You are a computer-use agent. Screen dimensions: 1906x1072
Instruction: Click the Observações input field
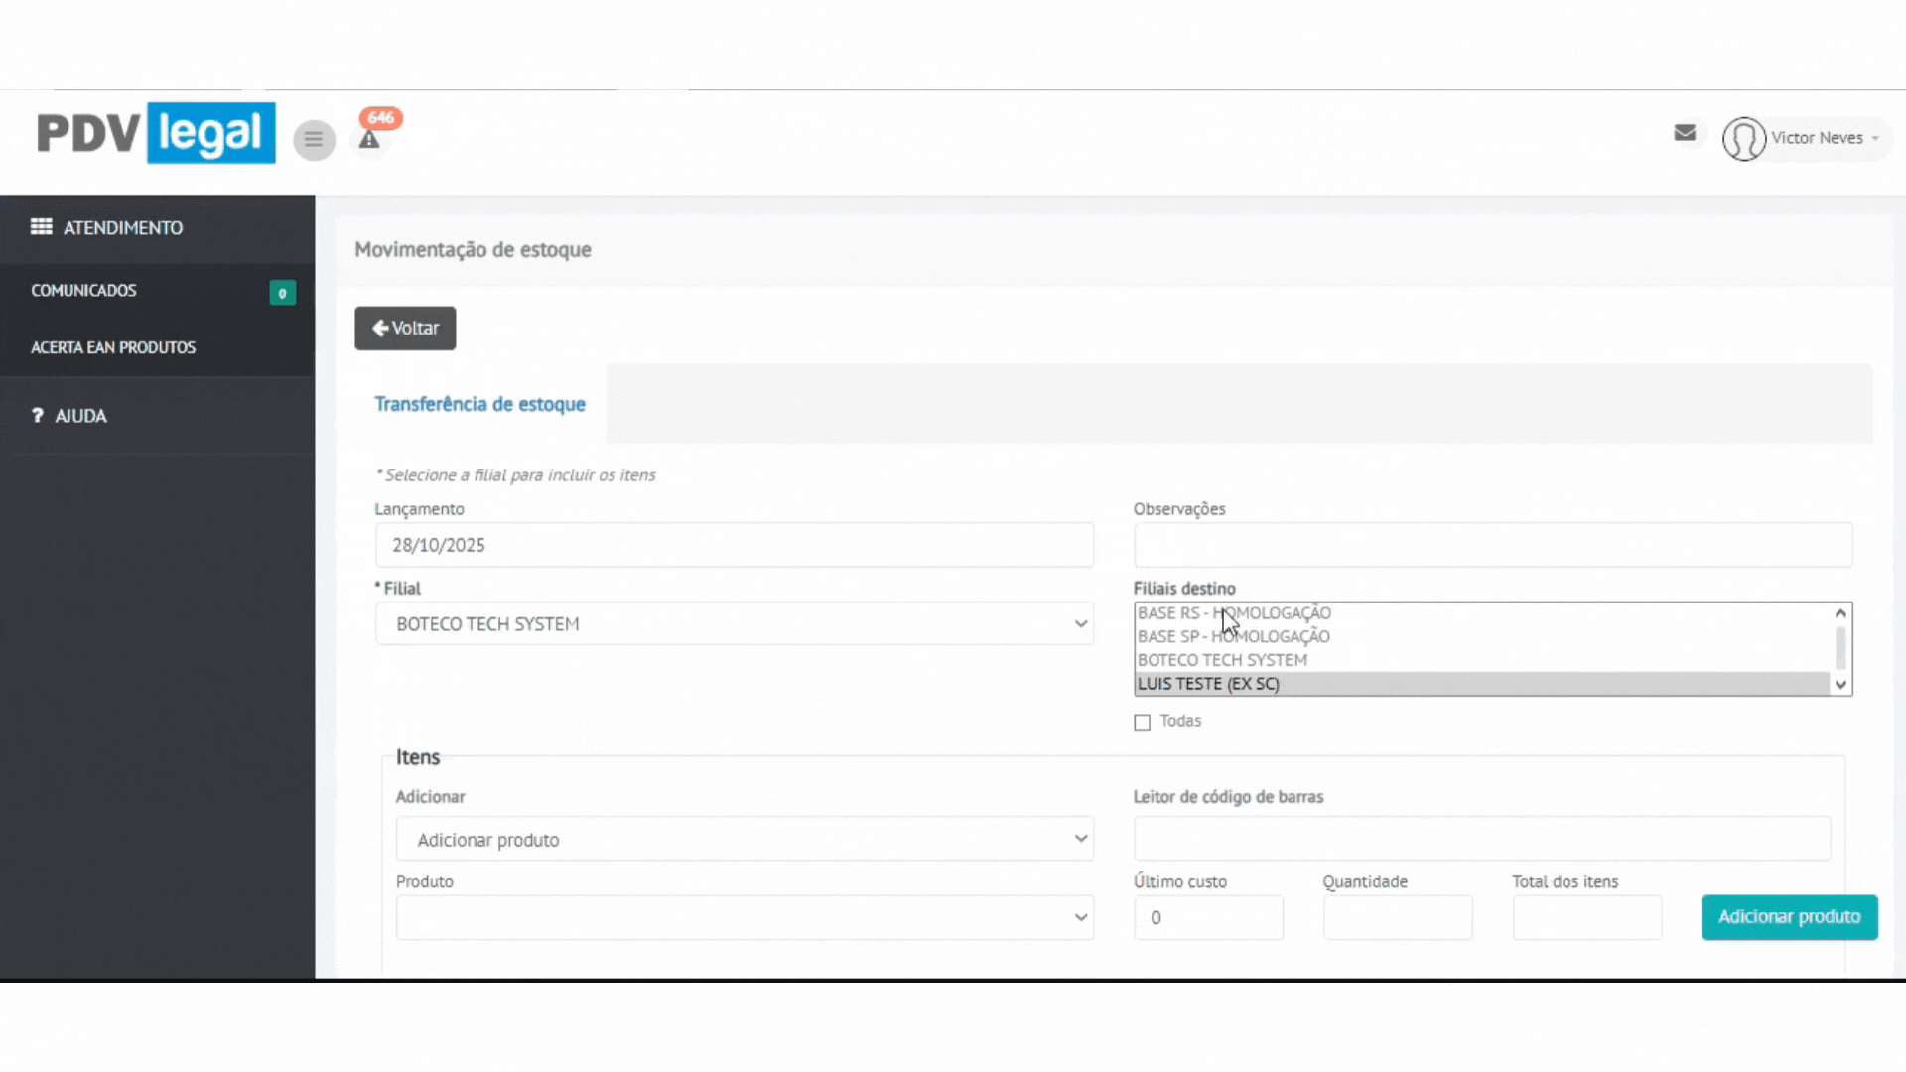pyautogui.click(x=1492, y=546)
